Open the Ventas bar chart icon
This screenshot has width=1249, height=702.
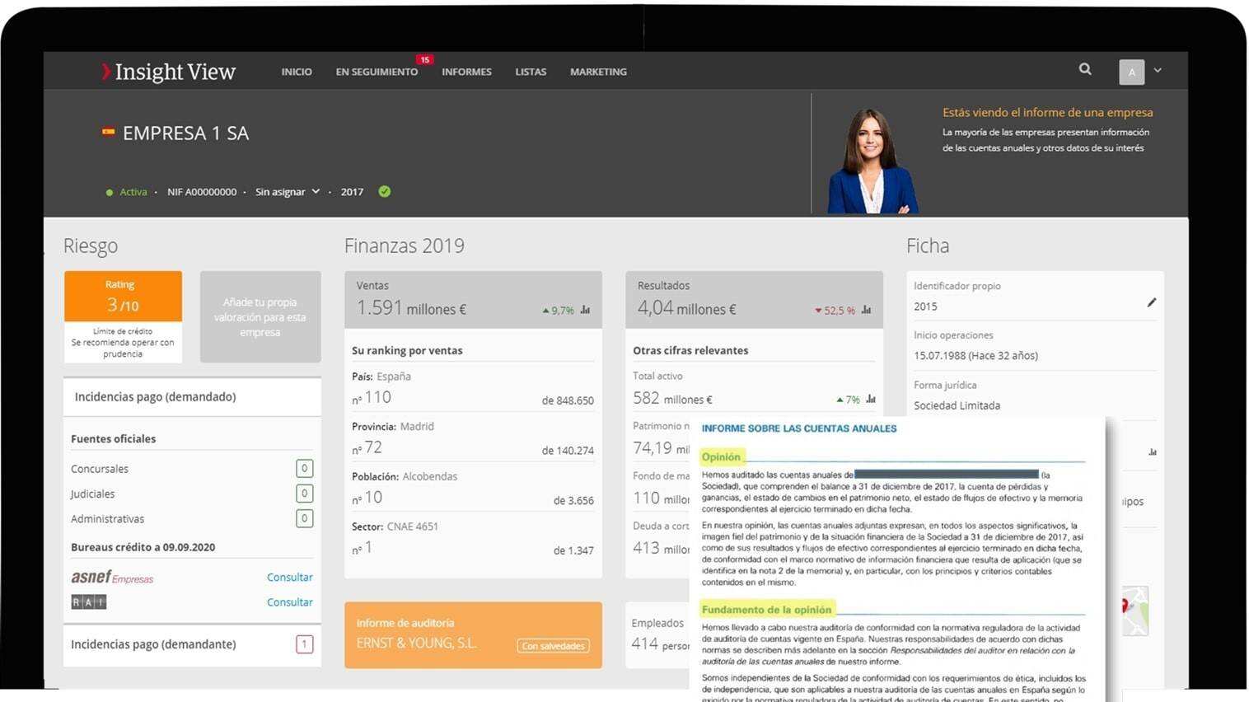click(585, 310)
